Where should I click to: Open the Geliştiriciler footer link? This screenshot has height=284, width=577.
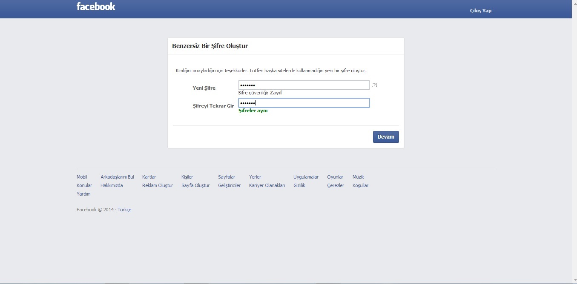(229, 185)
